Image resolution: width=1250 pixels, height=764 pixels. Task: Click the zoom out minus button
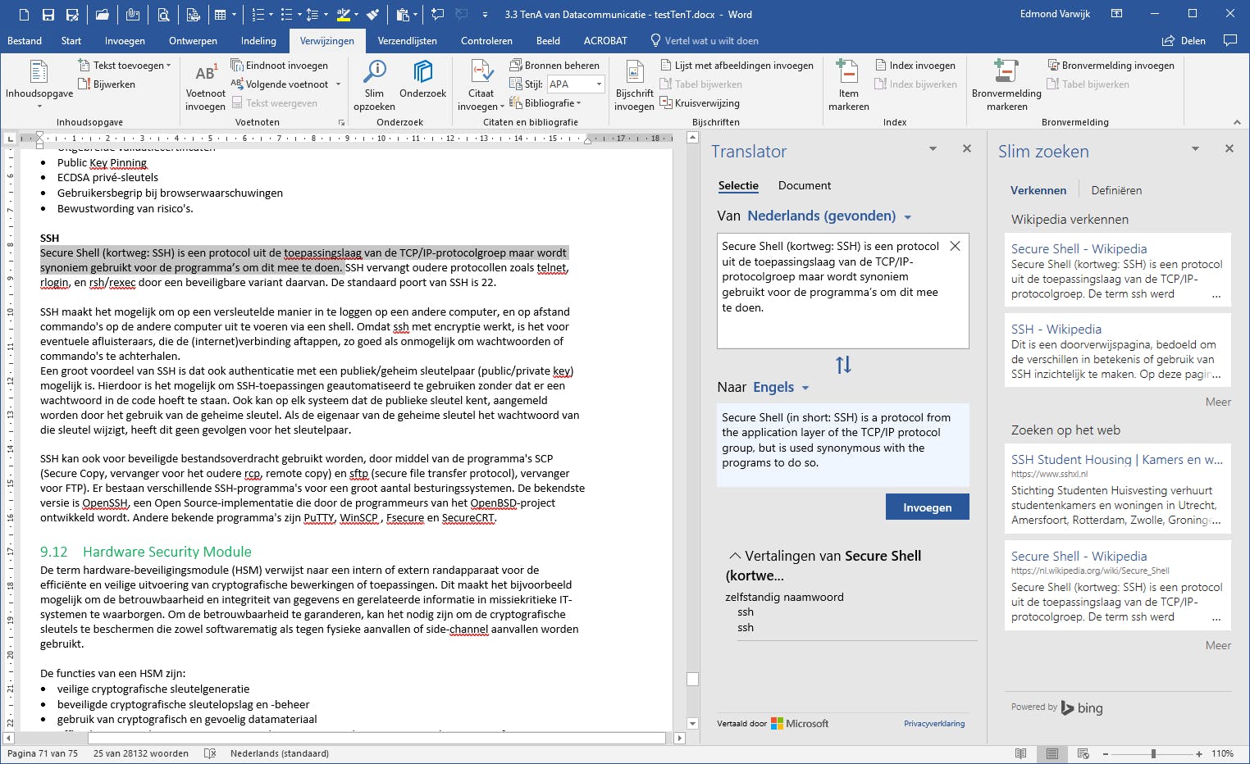pyautogui.click(x=1106, y=753)
